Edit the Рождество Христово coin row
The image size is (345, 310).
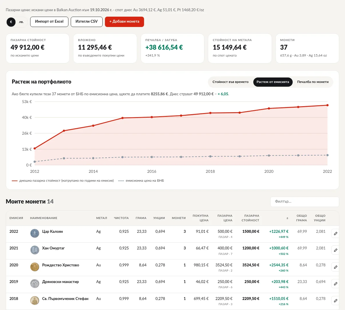335,267
